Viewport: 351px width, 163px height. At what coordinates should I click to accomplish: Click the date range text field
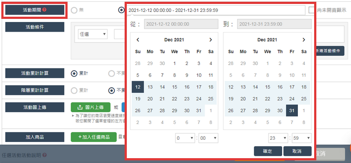tap(216, 10)
